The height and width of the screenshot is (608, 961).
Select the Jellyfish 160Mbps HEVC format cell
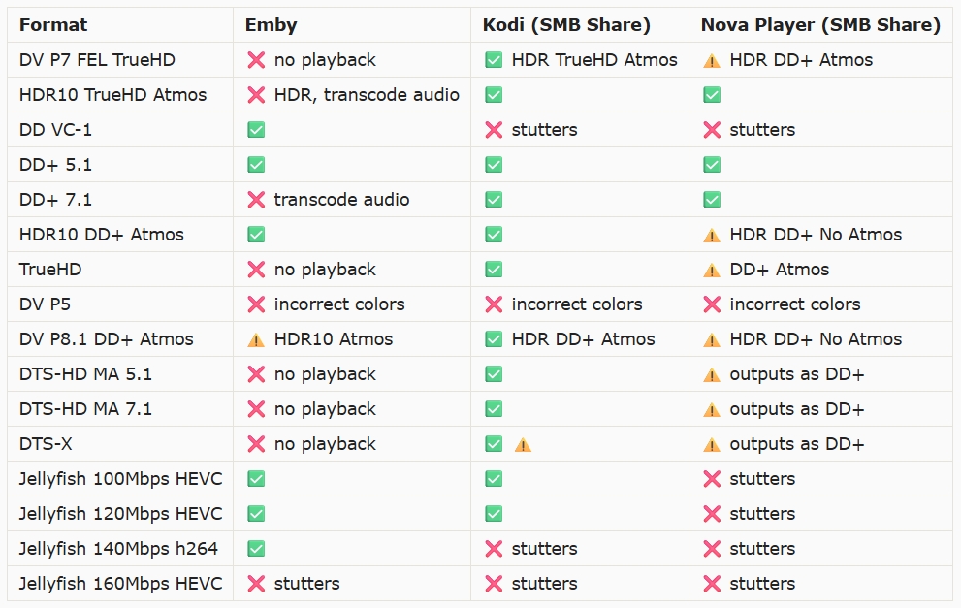pos(120,584)
